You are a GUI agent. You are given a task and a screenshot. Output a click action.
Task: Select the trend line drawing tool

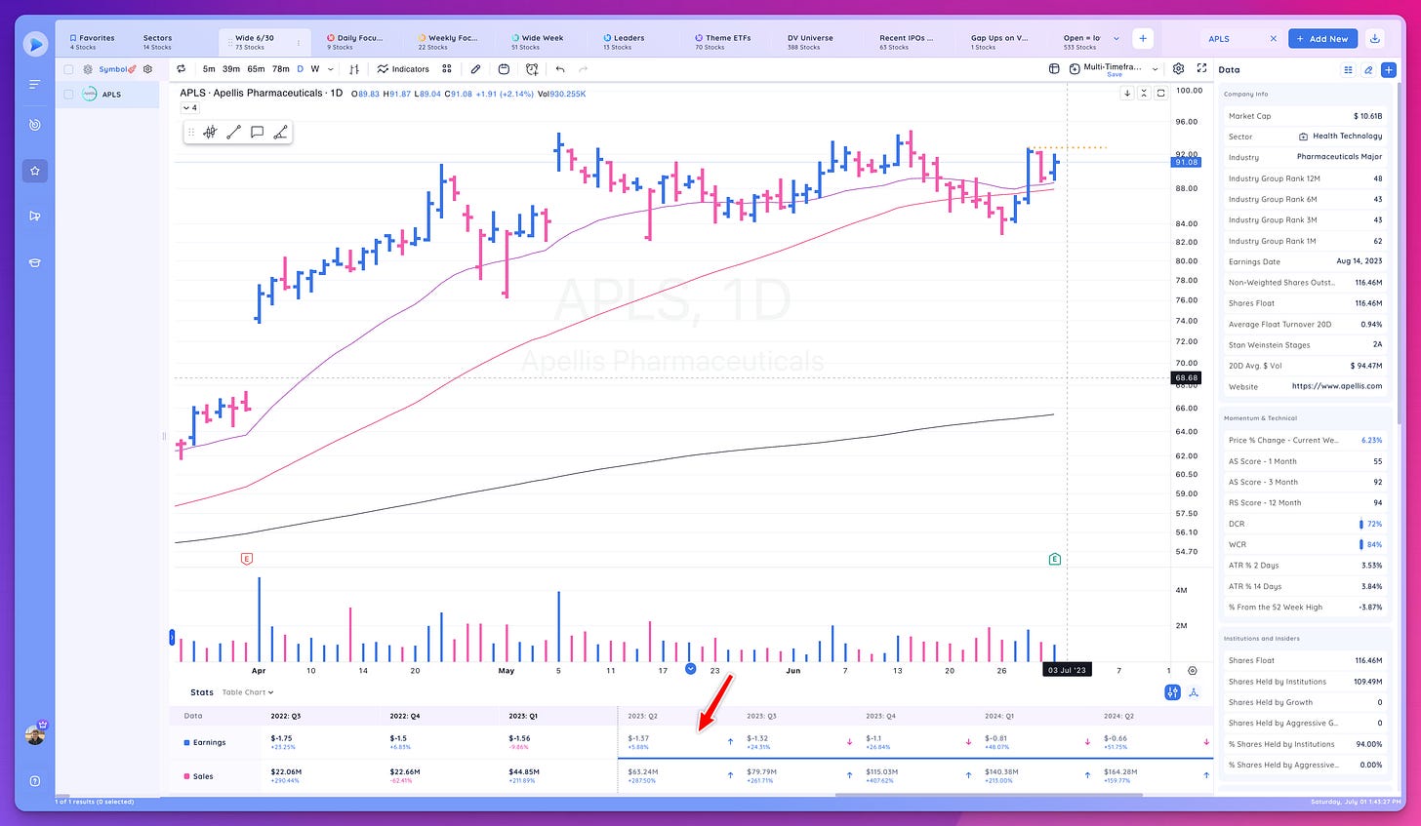(x=233, y=133)
